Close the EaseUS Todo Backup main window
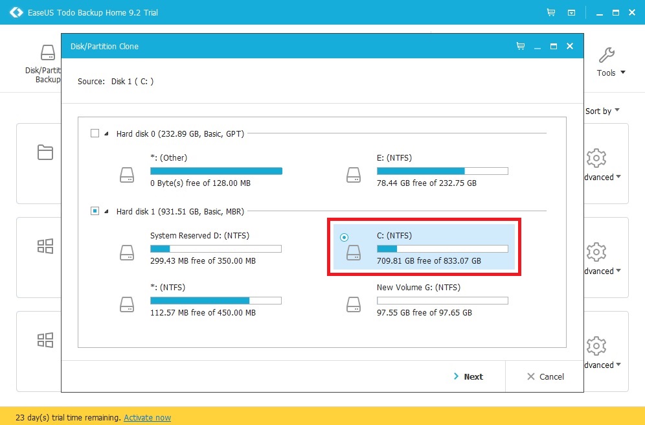 632,13
